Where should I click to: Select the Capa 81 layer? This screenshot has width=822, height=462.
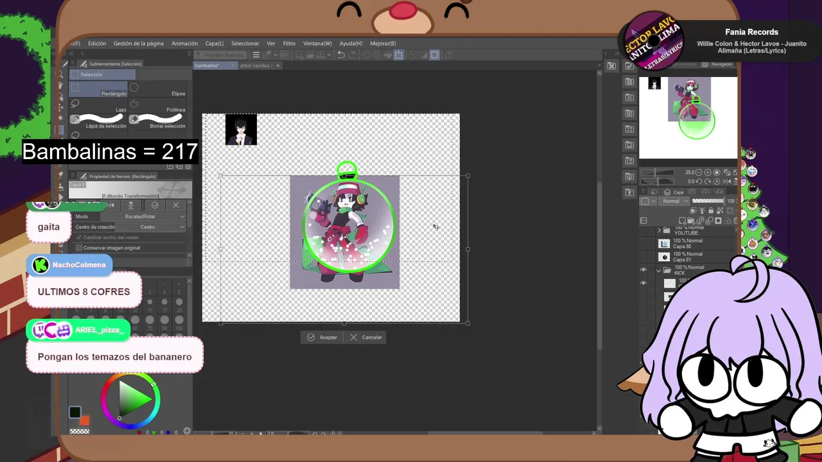[697, 257]
